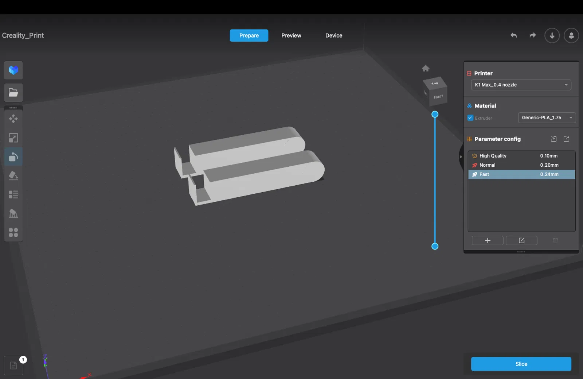The width and height of the screenshot is (583, 379).
Task: Add a new parameter profile with plus
Action: coord(488,240)
